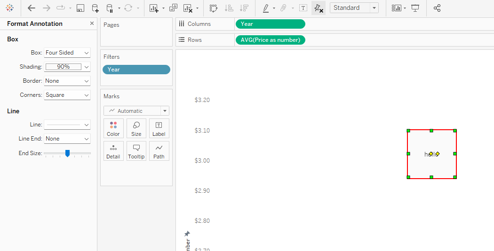Screen dimensions: 494x251
Task: Click the Show Me chart icon
Action: 396,8
